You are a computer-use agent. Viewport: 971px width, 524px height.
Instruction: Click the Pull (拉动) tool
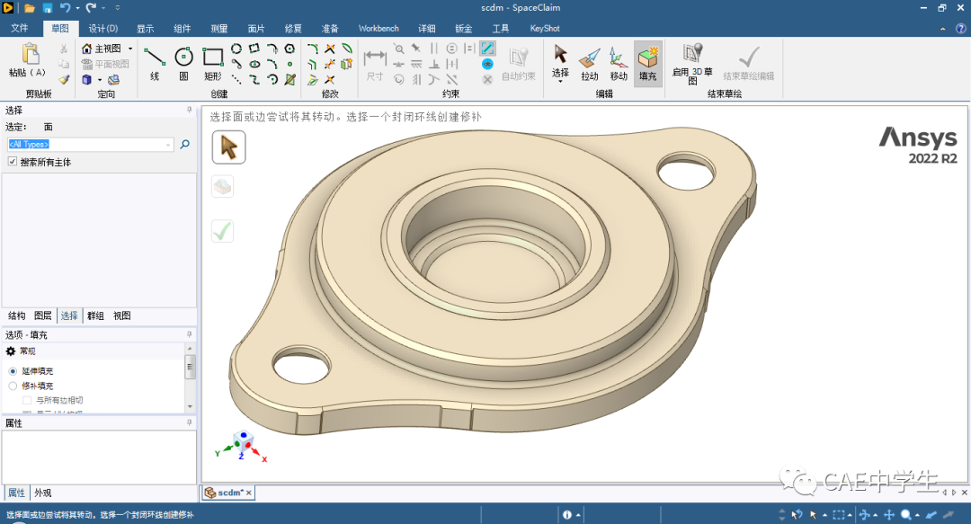(590, 63)
